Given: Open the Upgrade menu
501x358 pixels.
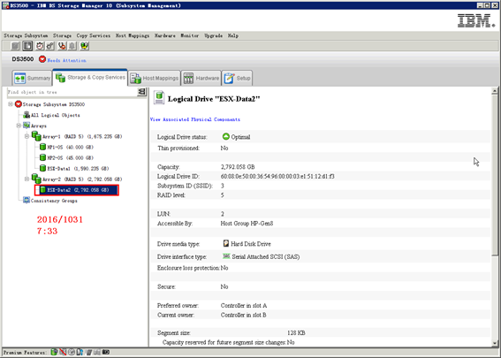Looking at the screenshot, I should (x=214, y=35).
